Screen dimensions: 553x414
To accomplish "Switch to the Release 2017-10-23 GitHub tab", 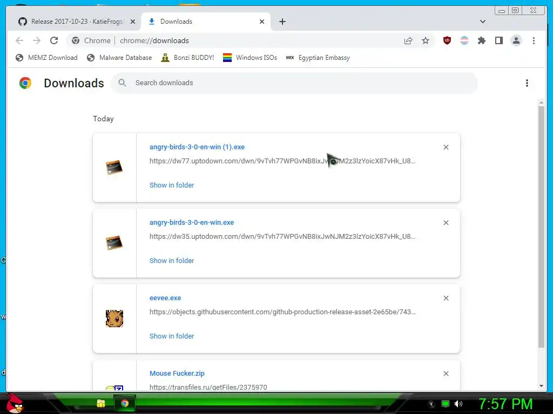I will [76, 22].
